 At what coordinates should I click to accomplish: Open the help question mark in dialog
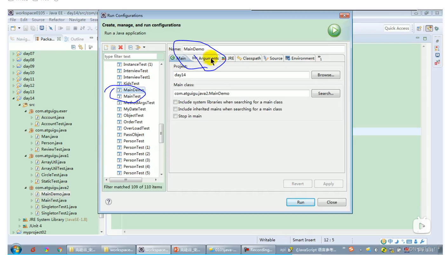pos(109,202)
